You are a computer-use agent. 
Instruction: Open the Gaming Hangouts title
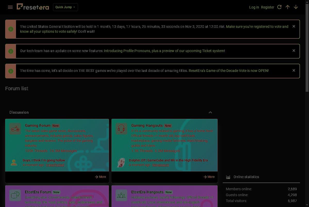coord(147,126)
